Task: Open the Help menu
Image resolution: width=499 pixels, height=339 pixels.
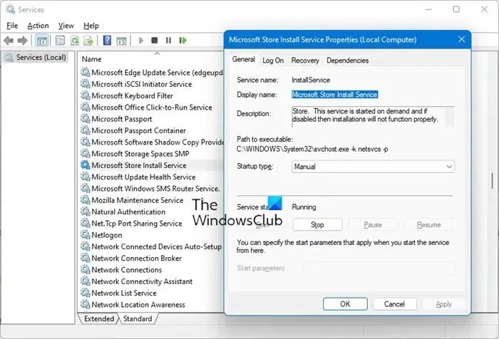Action: (91, 26)
